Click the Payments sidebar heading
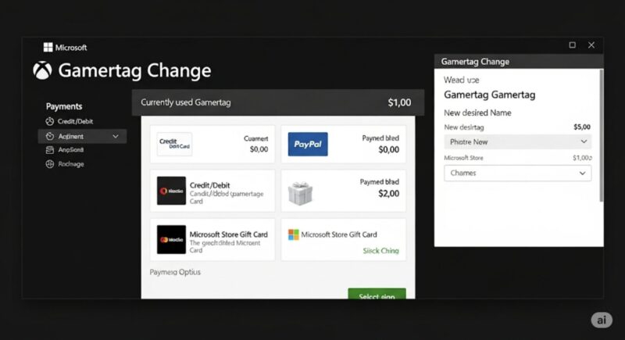The image size is (625, 340). point(64,106)
